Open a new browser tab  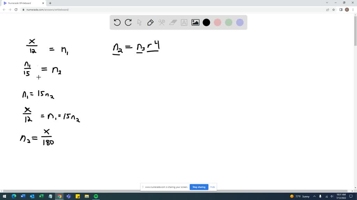coord(50,3)
